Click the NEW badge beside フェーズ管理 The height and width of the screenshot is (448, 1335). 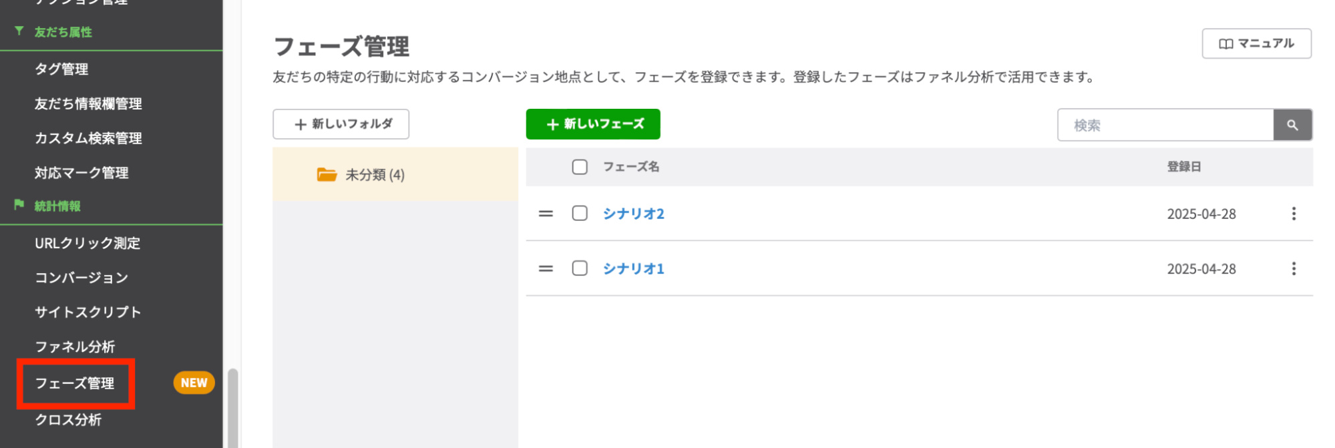point(193,383)
